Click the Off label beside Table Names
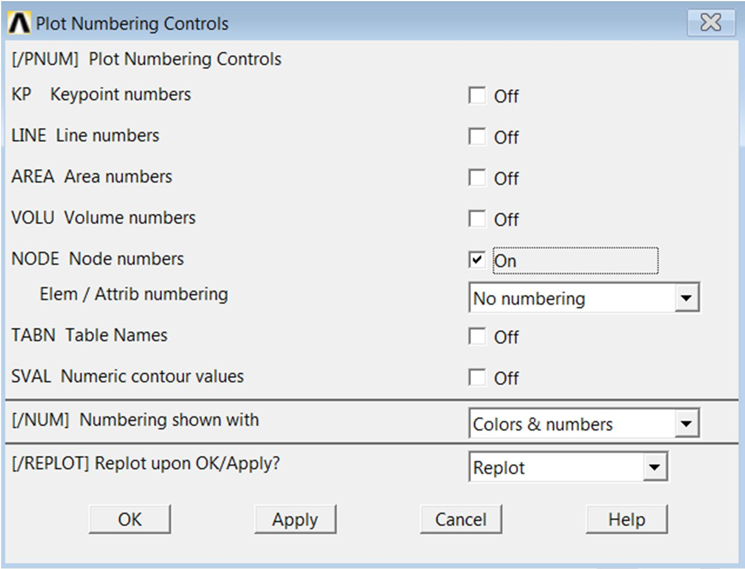Screen dimensions: 745x569 click(506, 337)
